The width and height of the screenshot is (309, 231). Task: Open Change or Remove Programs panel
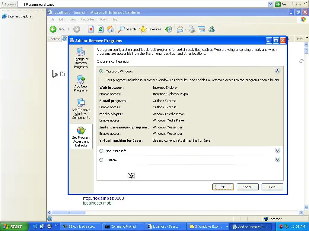tap(81, 58)
